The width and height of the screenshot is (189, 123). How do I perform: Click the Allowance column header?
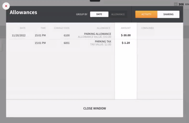pos(104,28)
